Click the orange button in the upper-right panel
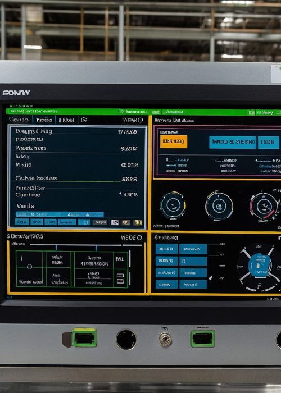Screen dimensions: 281x393 pyautogui.click(x=174, y=141)
